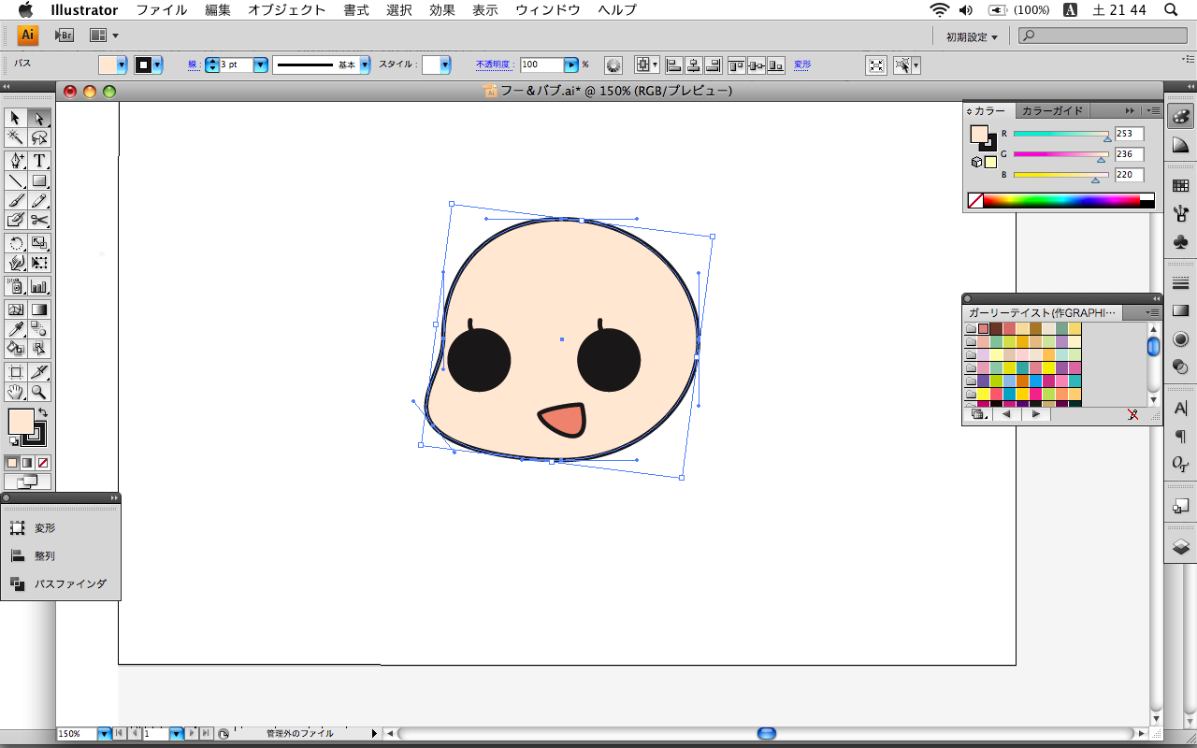Pick the Scissors tool

pos(39,220)
